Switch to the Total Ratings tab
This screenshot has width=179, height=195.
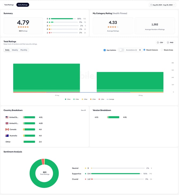tap(9, 5)
